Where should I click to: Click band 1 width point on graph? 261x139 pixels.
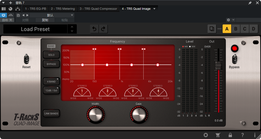(82, 65)
